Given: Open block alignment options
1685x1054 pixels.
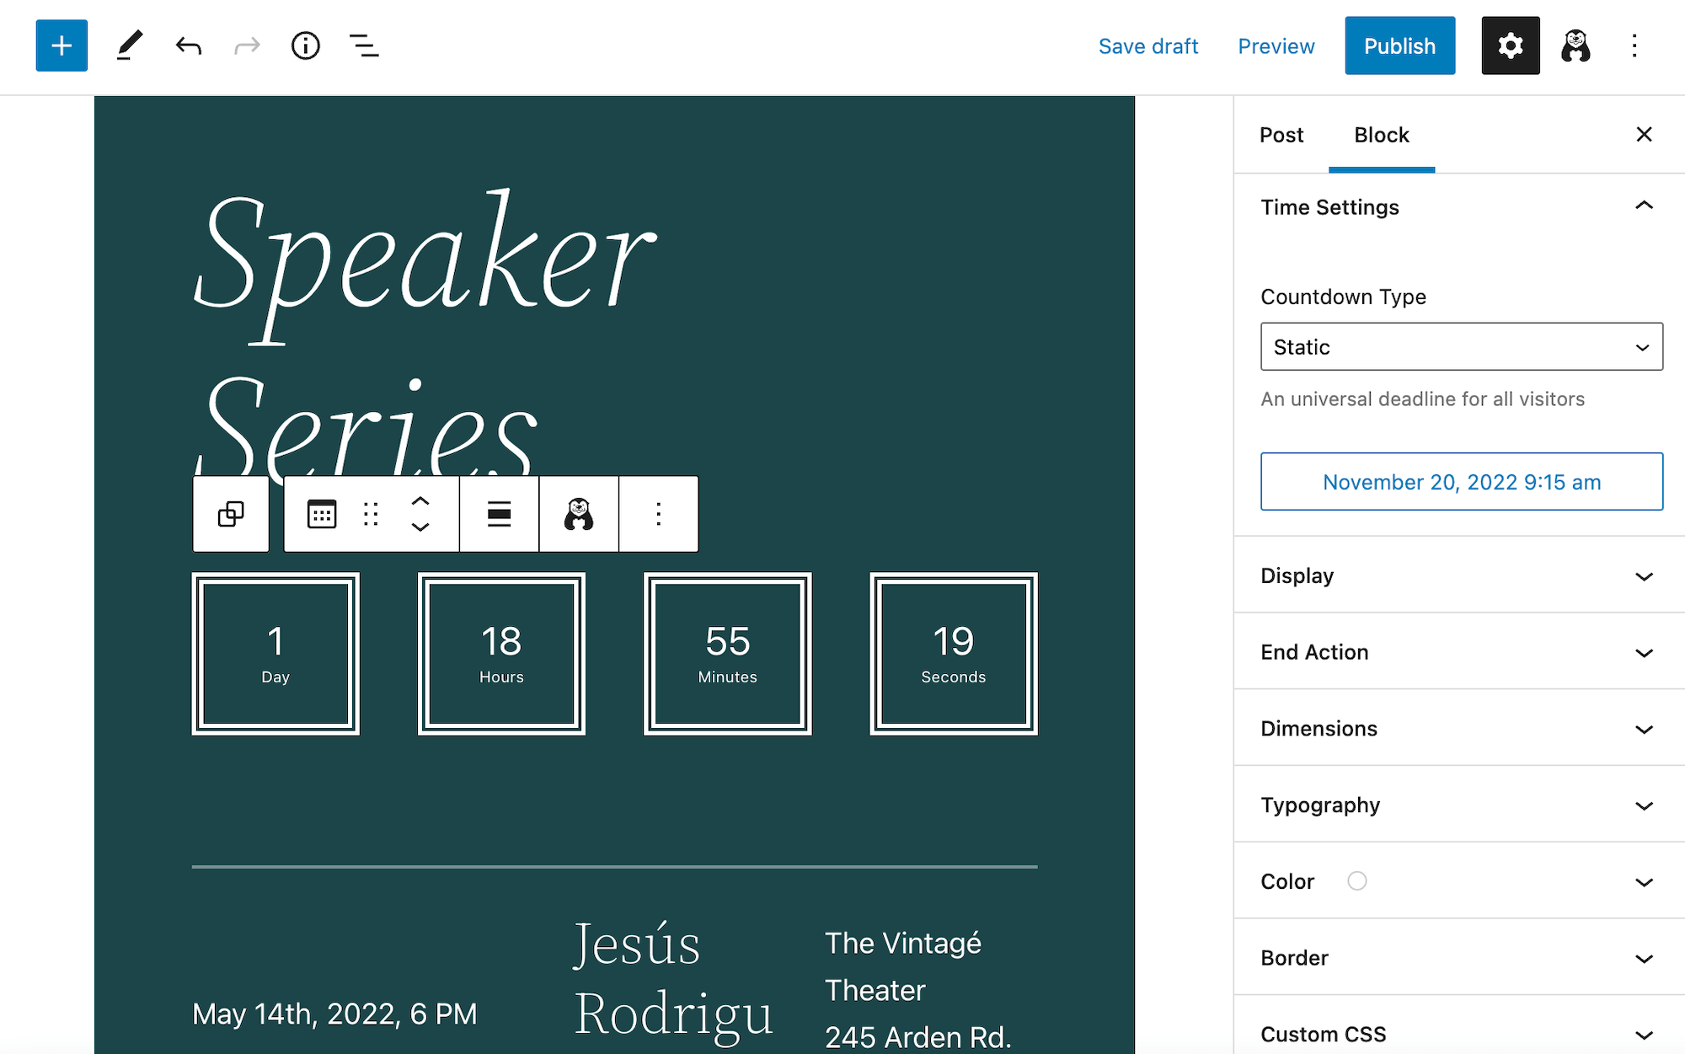Looking at the screenshot, I should (499, 513).
